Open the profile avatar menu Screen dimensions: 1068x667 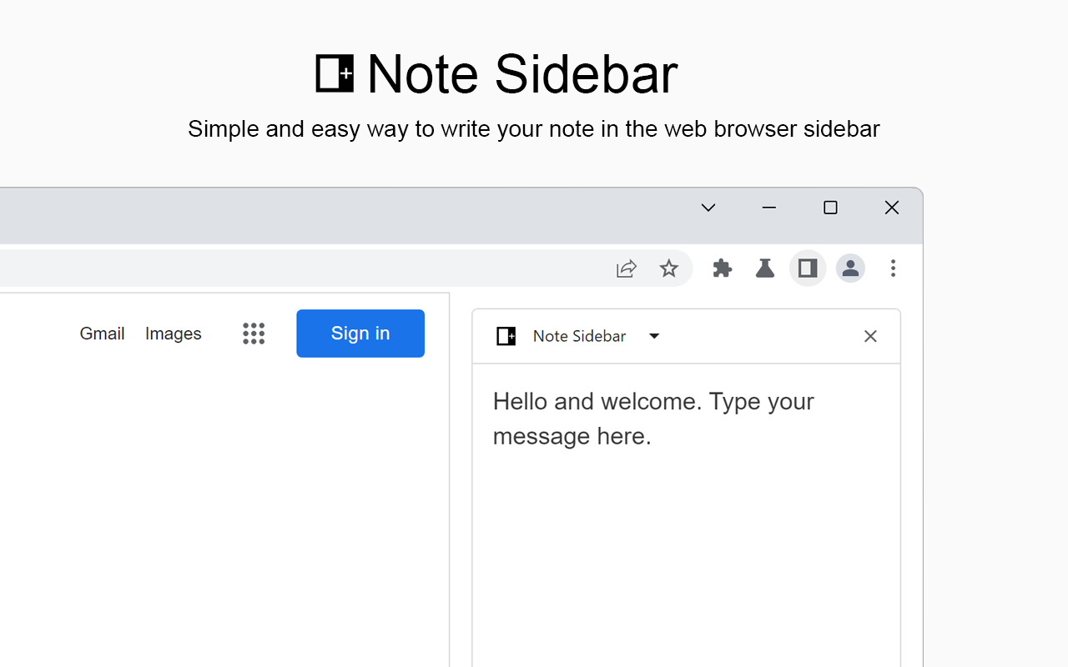(x=850, y=268)
